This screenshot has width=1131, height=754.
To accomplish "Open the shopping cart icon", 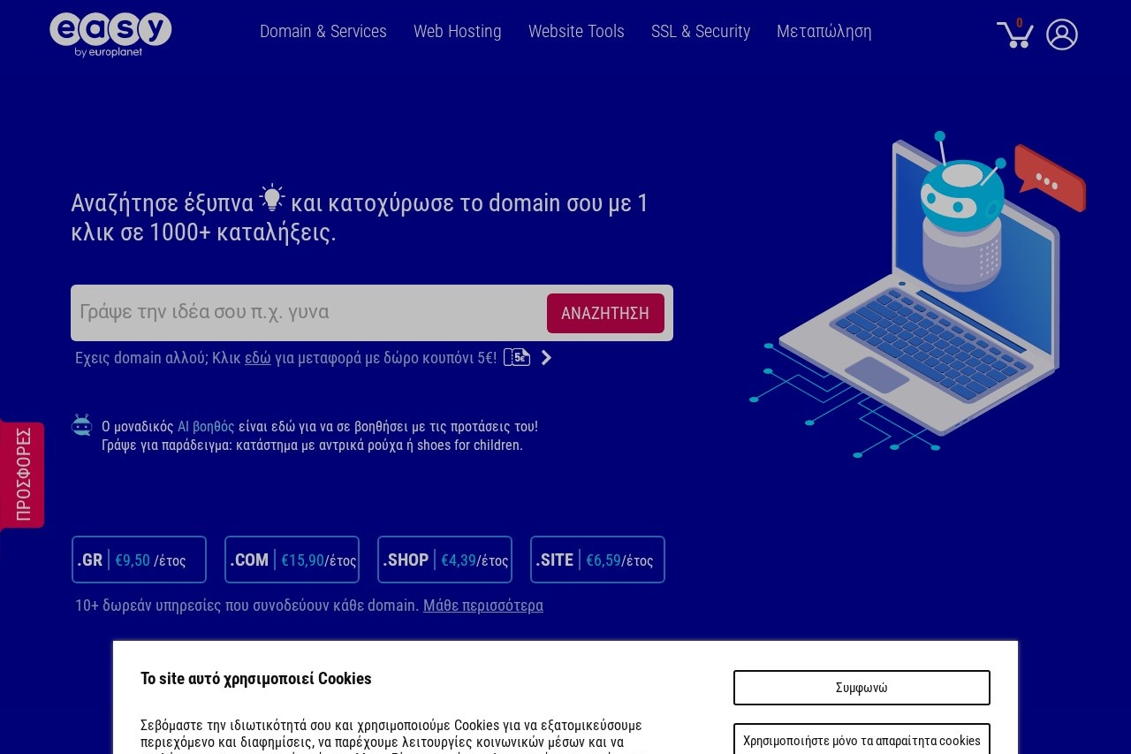I will (1014, 34).
